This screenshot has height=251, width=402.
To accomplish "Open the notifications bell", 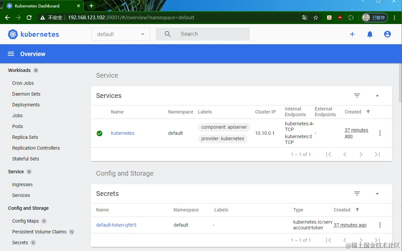I will (x=370, y=34).
